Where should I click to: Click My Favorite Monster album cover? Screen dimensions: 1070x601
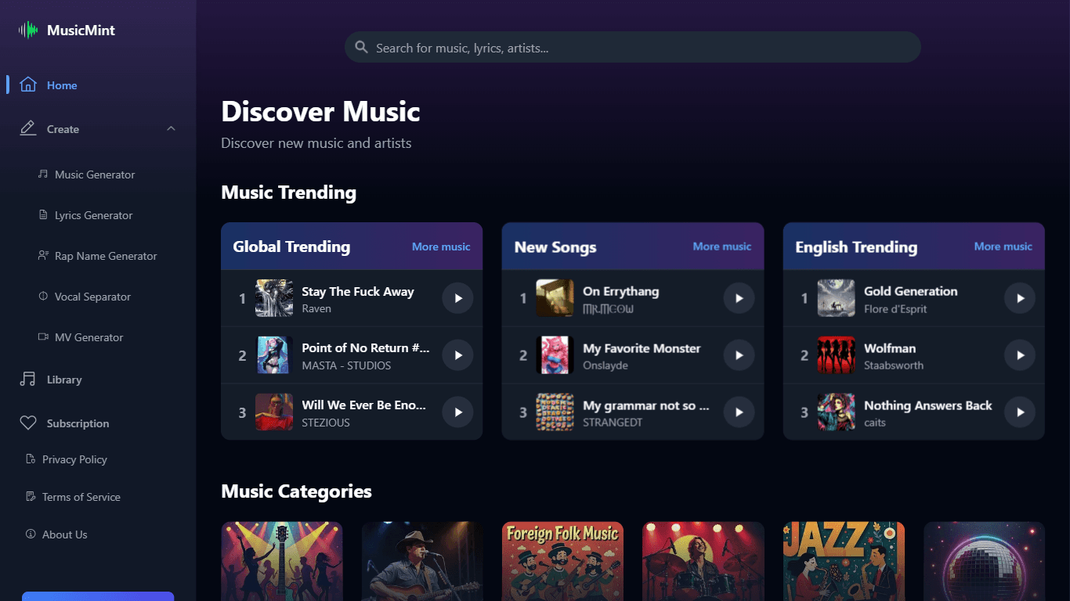[555, 355]
